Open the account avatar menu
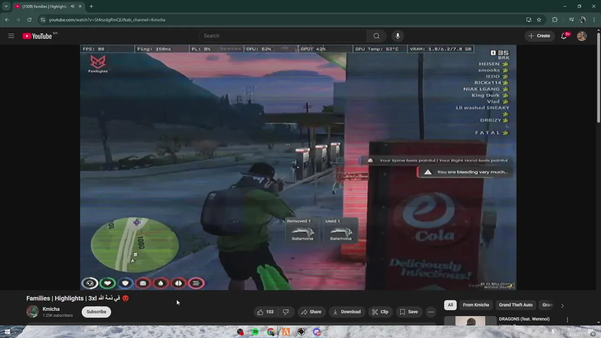Viewport: 601px width, 338px height. point(582,36)
